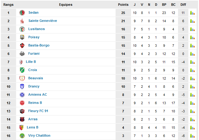Screen dimensions: 199x140
Task: Click the Points column header
Action: coord(123,5)
